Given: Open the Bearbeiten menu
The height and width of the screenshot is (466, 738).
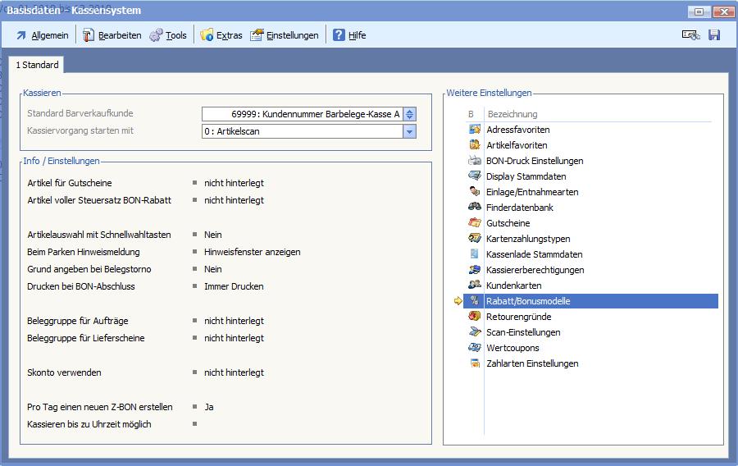Looking at the screenshot, I should [x=112, y=35].
